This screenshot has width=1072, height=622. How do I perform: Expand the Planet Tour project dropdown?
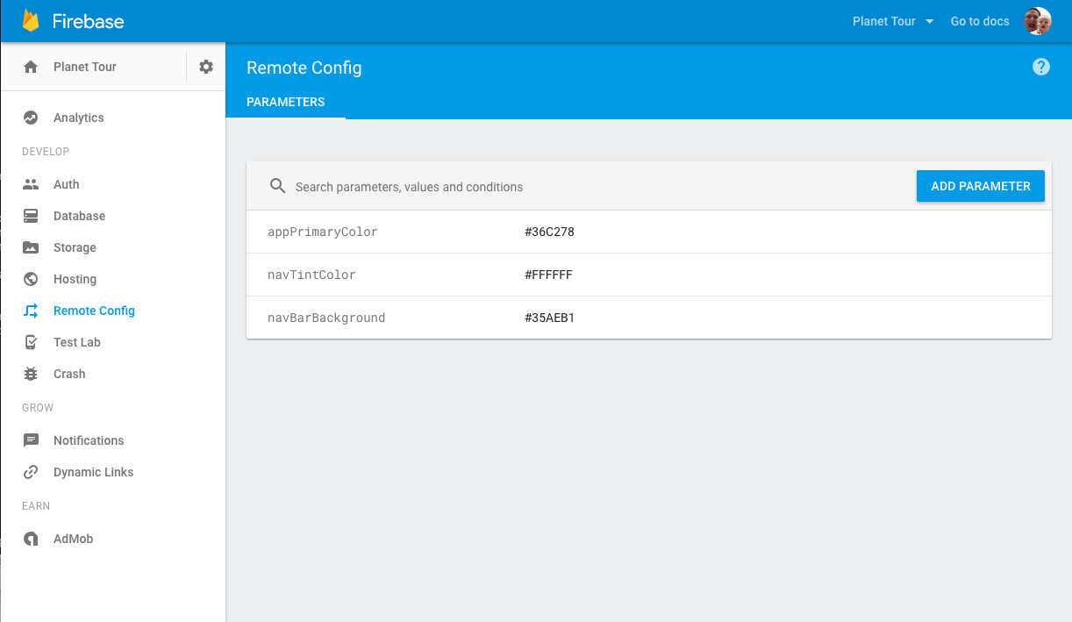(892, 21)
